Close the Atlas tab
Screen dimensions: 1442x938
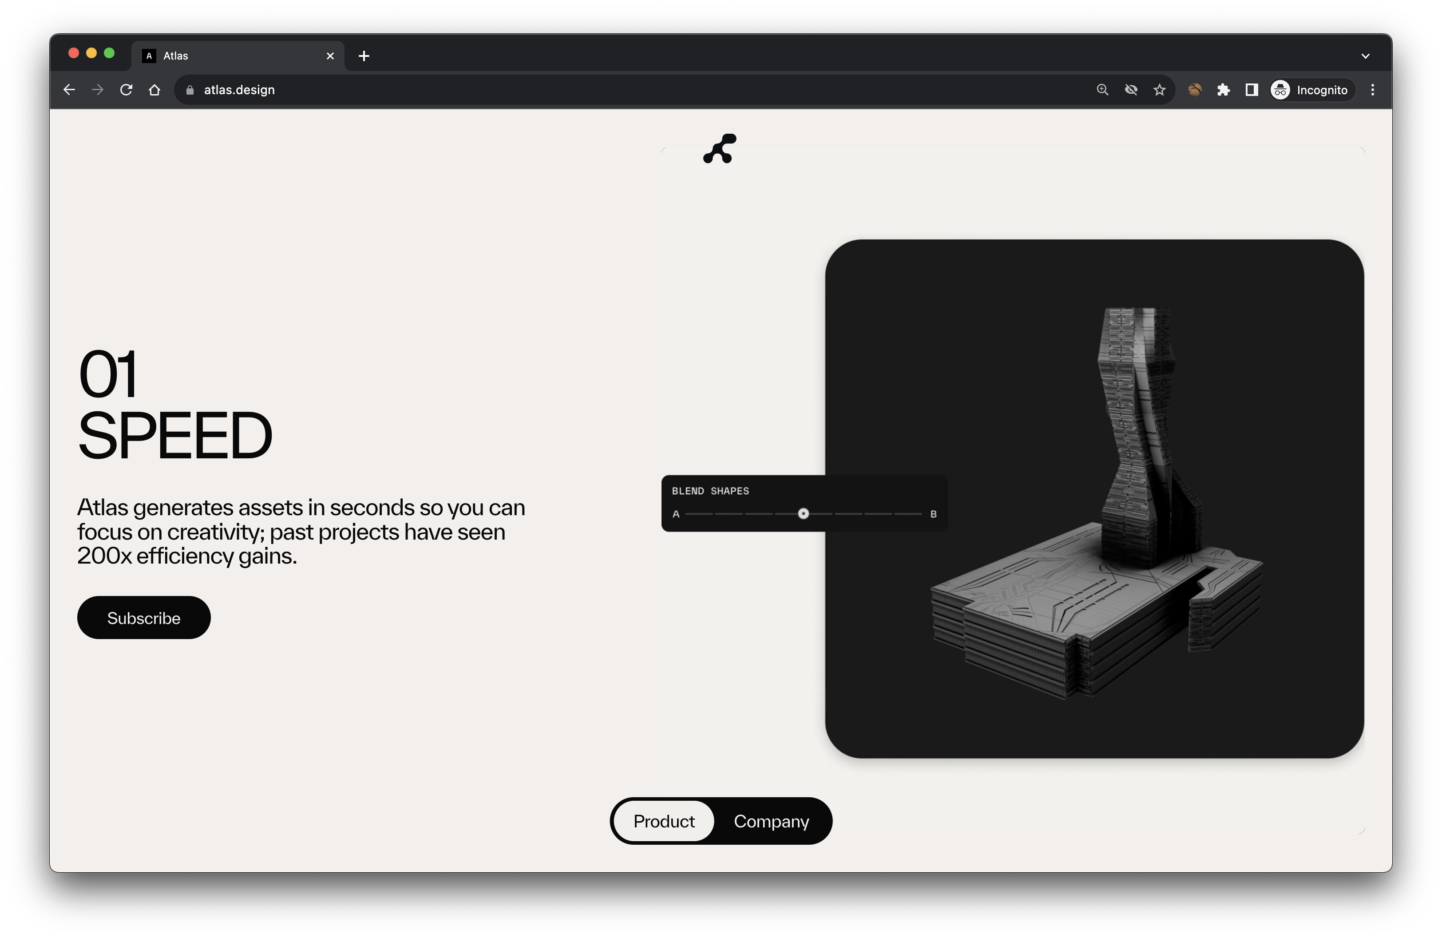pyautogui.click(x=330, y=56)
